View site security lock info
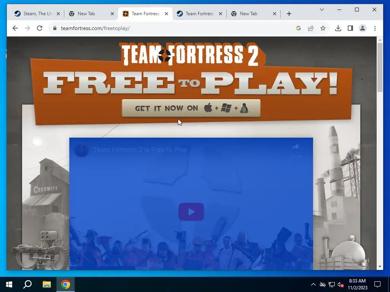390x292 pixels. tap(55, 28)
